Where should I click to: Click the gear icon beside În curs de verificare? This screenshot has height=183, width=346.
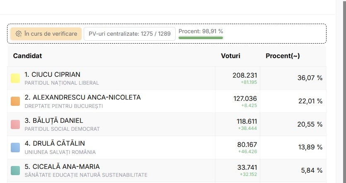pyautogui.click(x=19, y=34)
